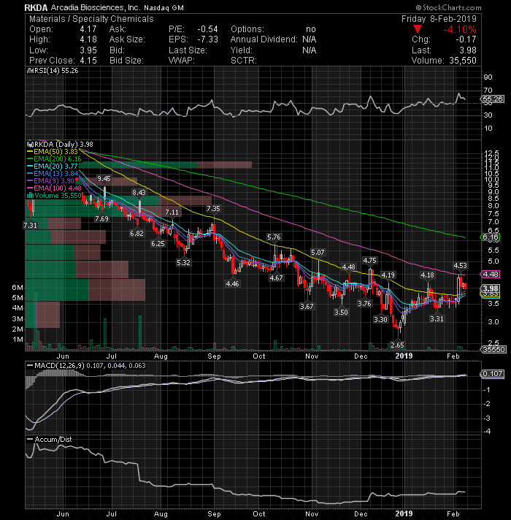This screenshot has width=511, height=520.
Task: Click the 2.65 lowest price label
Action: point(397,345)
